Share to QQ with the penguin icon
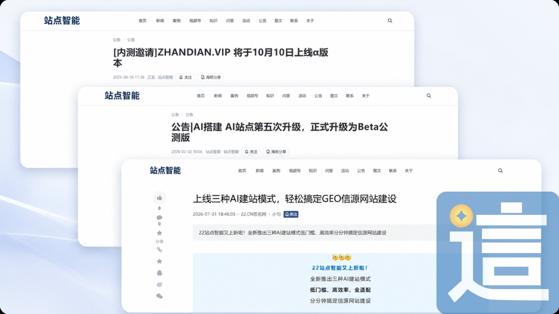This screenshot has width=559, height=314. (x=159, y=273)
